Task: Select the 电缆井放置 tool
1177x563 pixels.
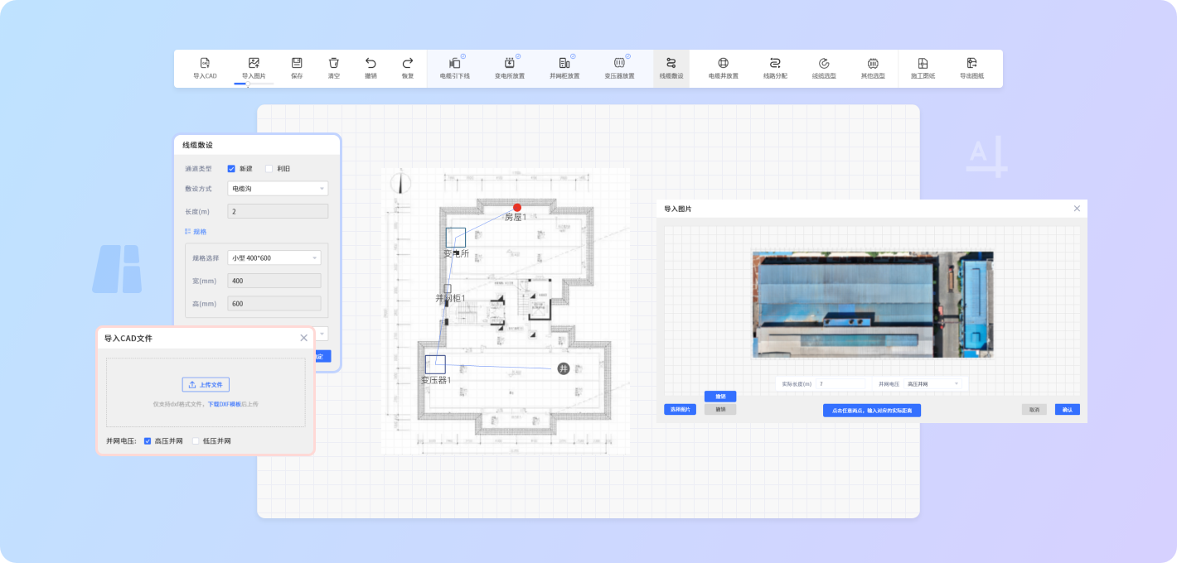Action: coord(723,68)
